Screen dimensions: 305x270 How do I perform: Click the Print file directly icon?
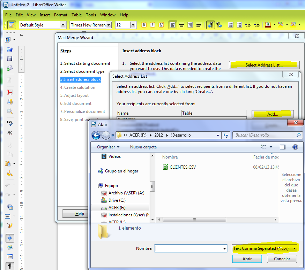click(x=10, y=102)
